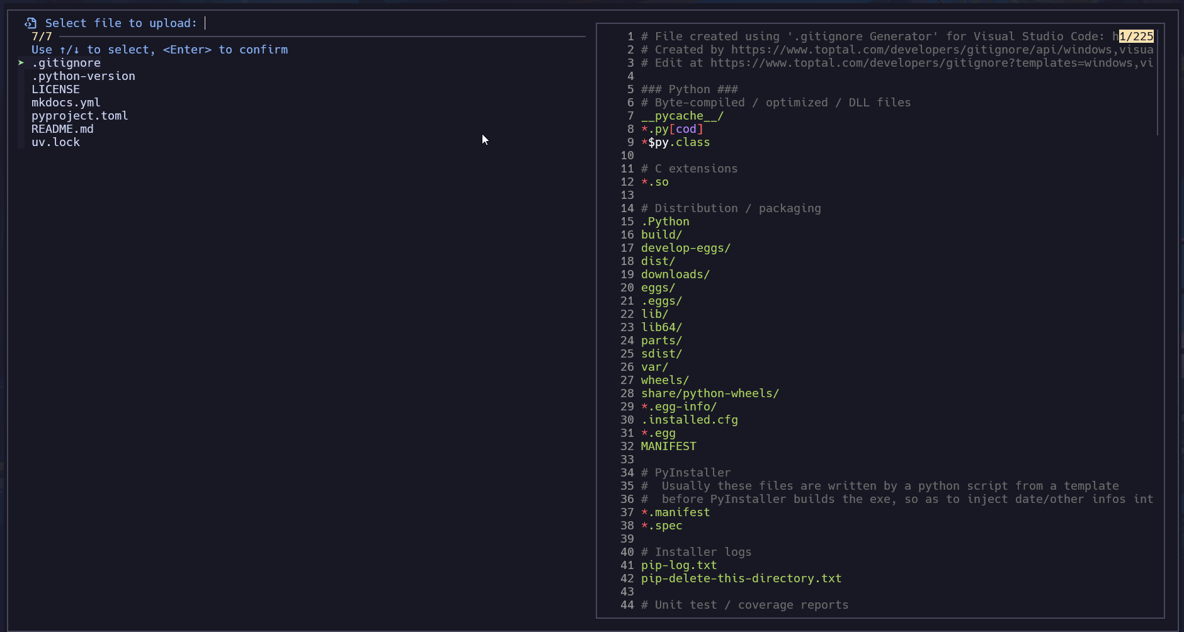Click the preview pane scrollbar
This screenshot has height=632, width=1184.
click(x=1158, y=82)
